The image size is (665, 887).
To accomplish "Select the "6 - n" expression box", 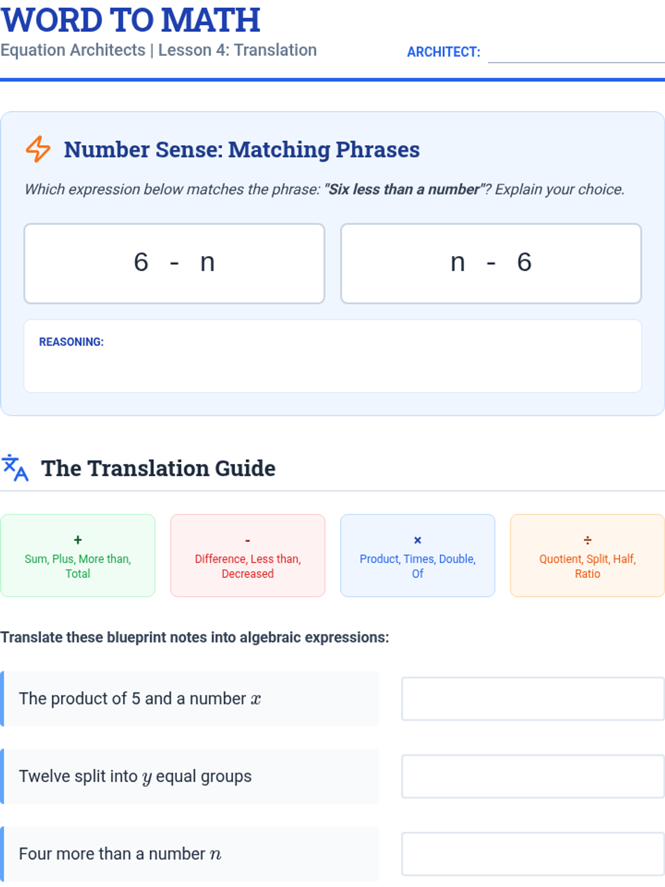I will point(174,263).
